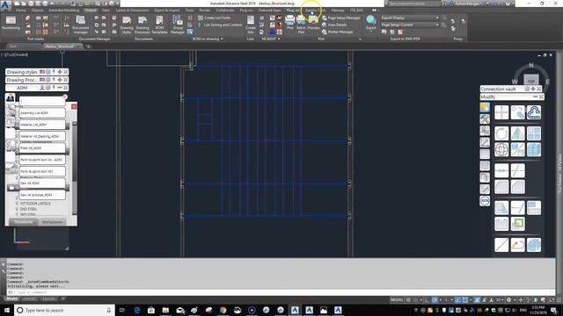
Task: Open Page Setup Manager
Action: (340, 18)
